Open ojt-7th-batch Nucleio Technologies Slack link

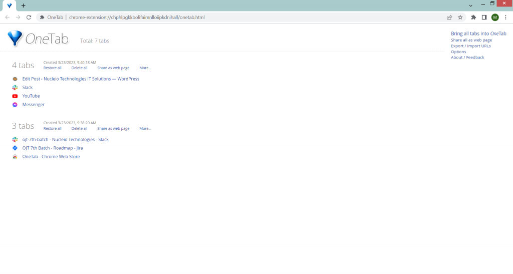click(x=66, y=139)
